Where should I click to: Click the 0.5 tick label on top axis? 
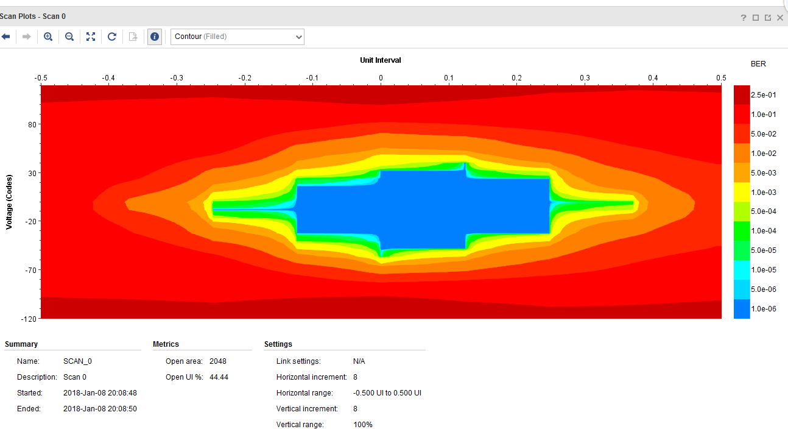tap(721, 78)
